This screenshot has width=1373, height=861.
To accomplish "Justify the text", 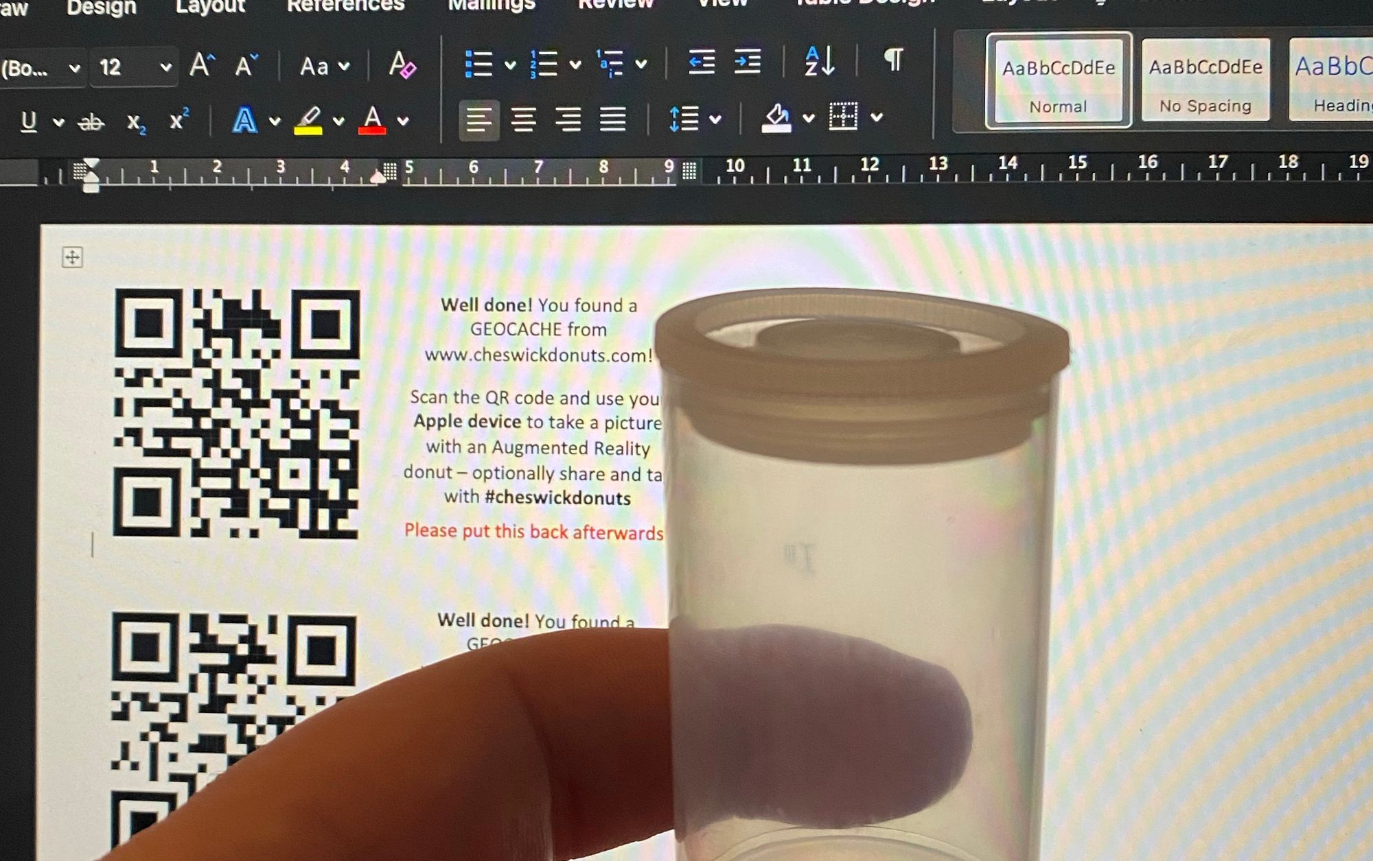I will tap(612, 119).
